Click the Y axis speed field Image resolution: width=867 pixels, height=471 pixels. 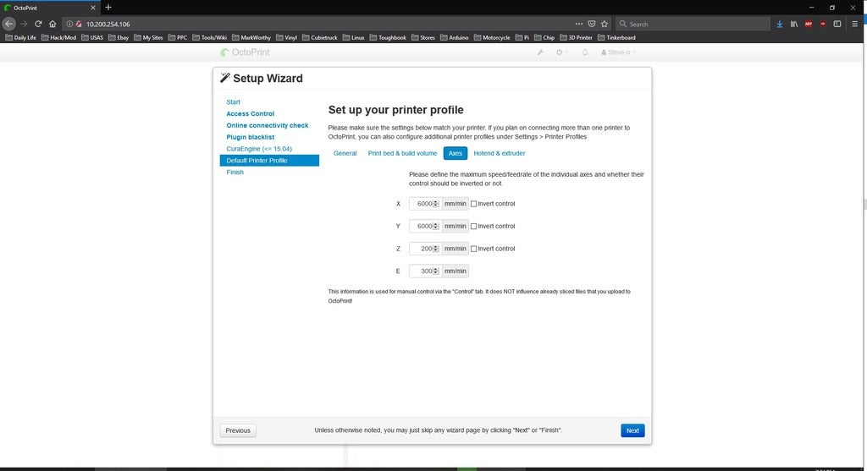point(425,227)
